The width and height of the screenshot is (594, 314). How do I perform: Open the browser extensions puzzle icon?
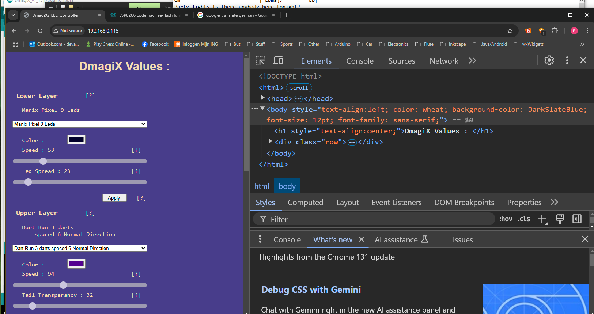(x=555, y=31)
